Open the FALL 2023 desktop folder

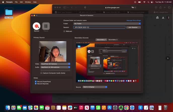pyautogui.click(x=9, y=13)
